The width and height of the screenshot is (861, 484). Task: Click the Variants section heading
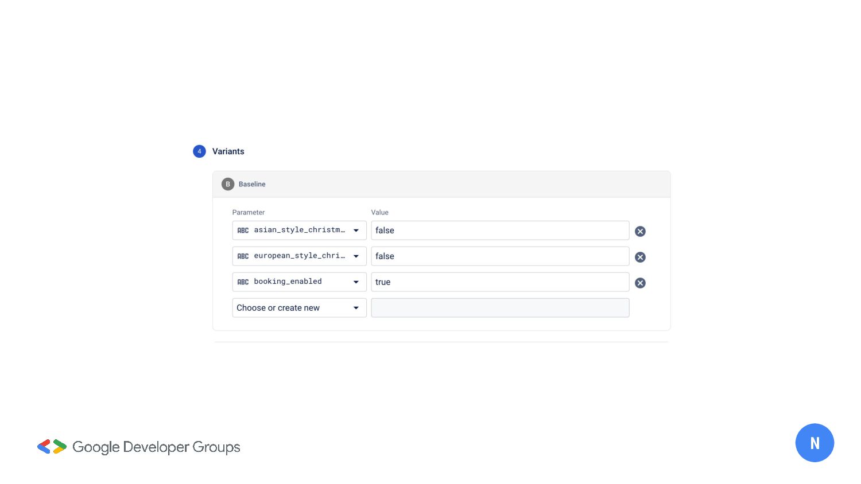pos(228,151)
